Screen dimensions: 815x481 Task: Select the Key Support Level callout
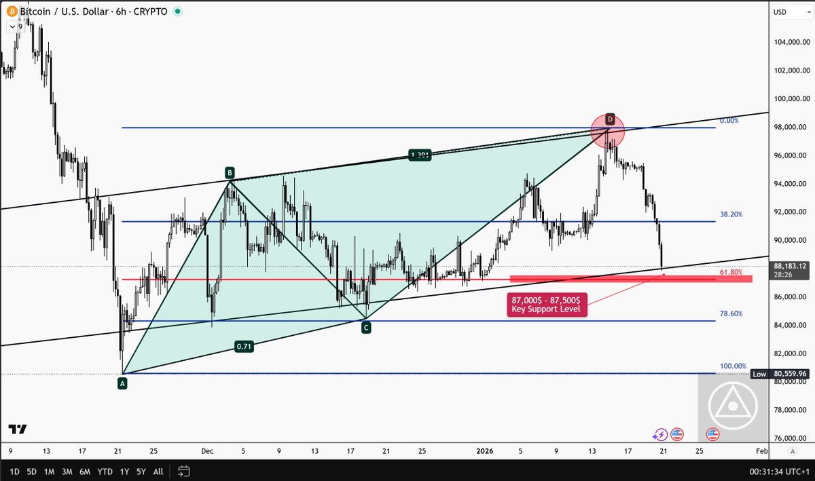(547, 305)
